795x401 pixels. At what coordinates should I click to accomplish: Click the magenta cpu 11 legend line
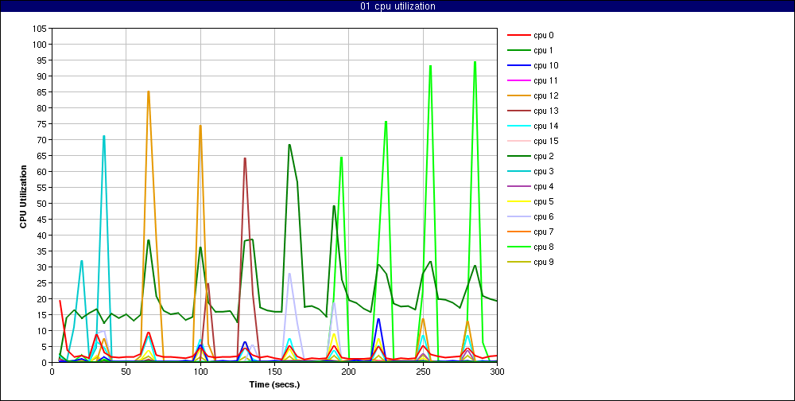[518, 80]
